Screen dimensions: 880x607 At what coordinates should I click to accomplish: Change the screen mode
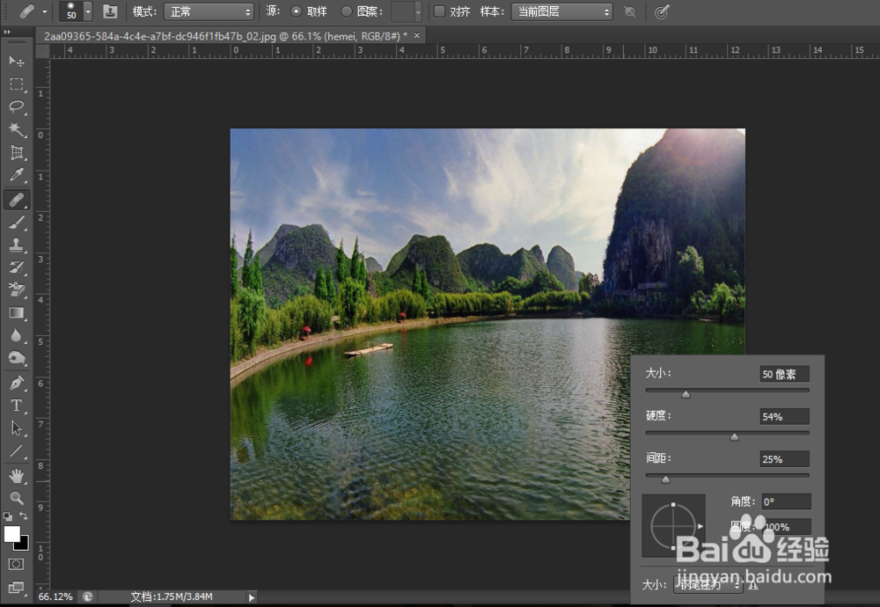point(16,587)
